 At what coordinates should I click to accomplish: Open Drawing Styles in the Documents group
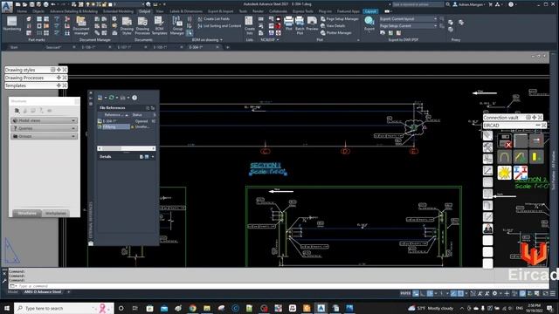pos(127,25)
